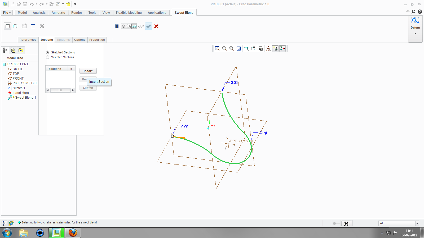Screen dimensions: 424x238
Task: Switch to the Model ribbon tab
Action: (22, 13)
